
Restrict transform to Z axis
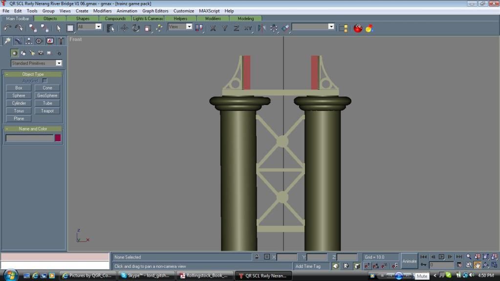pyautogui.click(x=236, y=28)
